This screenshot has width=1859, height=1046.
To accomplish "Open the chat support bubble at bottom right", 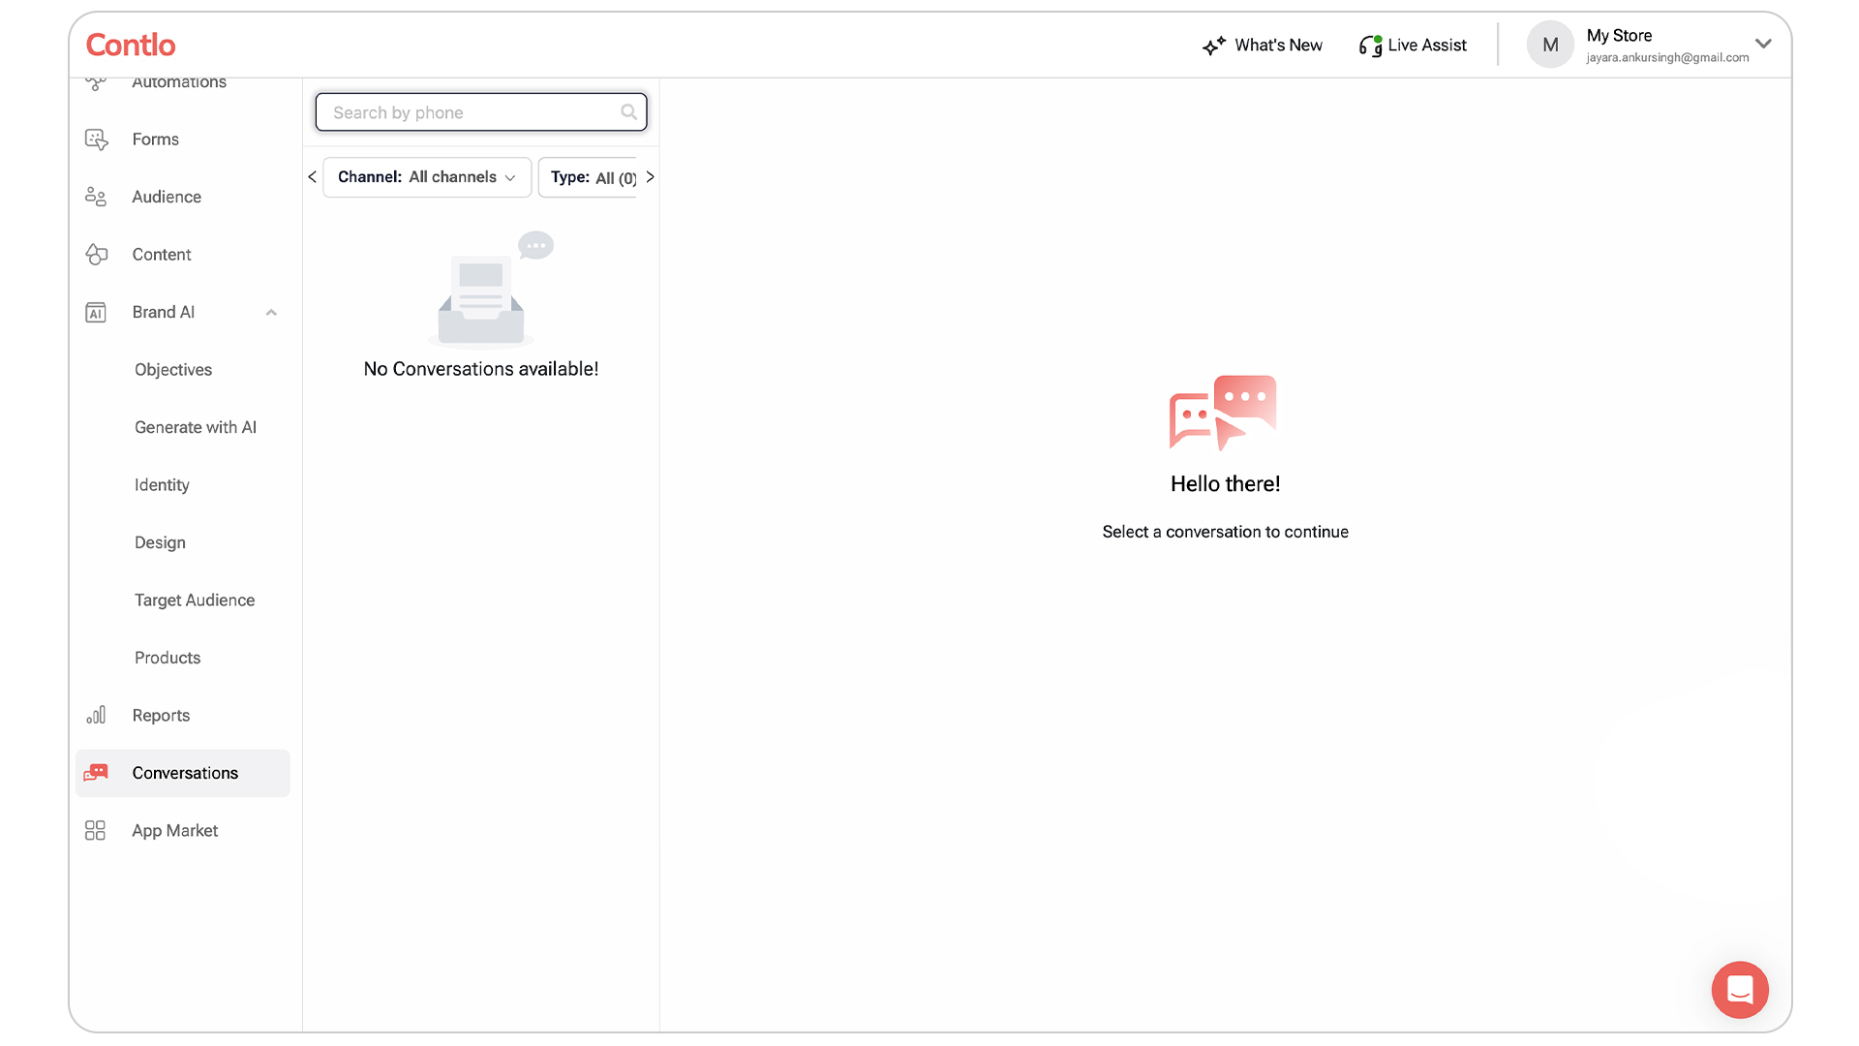I will point(1739,990).
